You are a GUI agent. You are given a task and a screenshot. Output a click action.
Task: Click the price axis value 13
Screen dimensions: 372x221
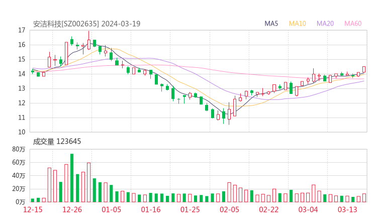point(22,88)
